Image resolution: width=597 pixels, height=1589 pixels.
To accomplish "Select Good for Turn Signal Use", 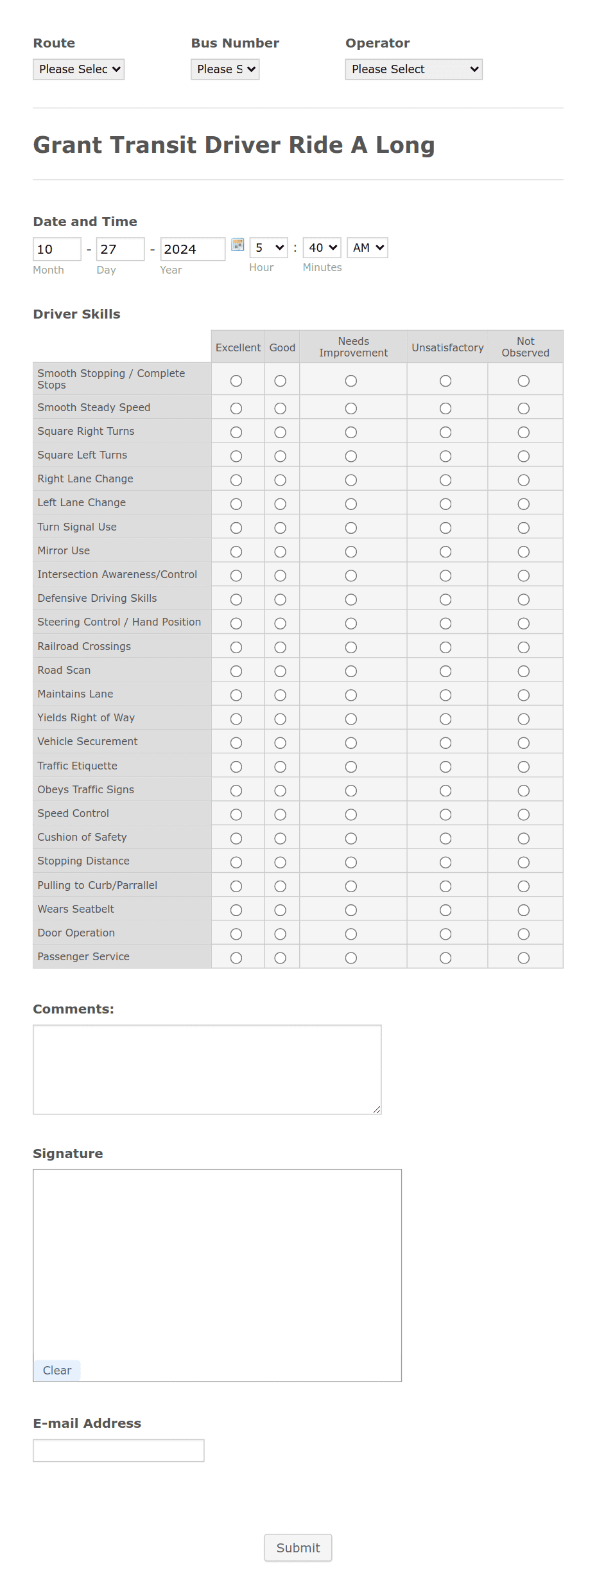I will 281,527.
